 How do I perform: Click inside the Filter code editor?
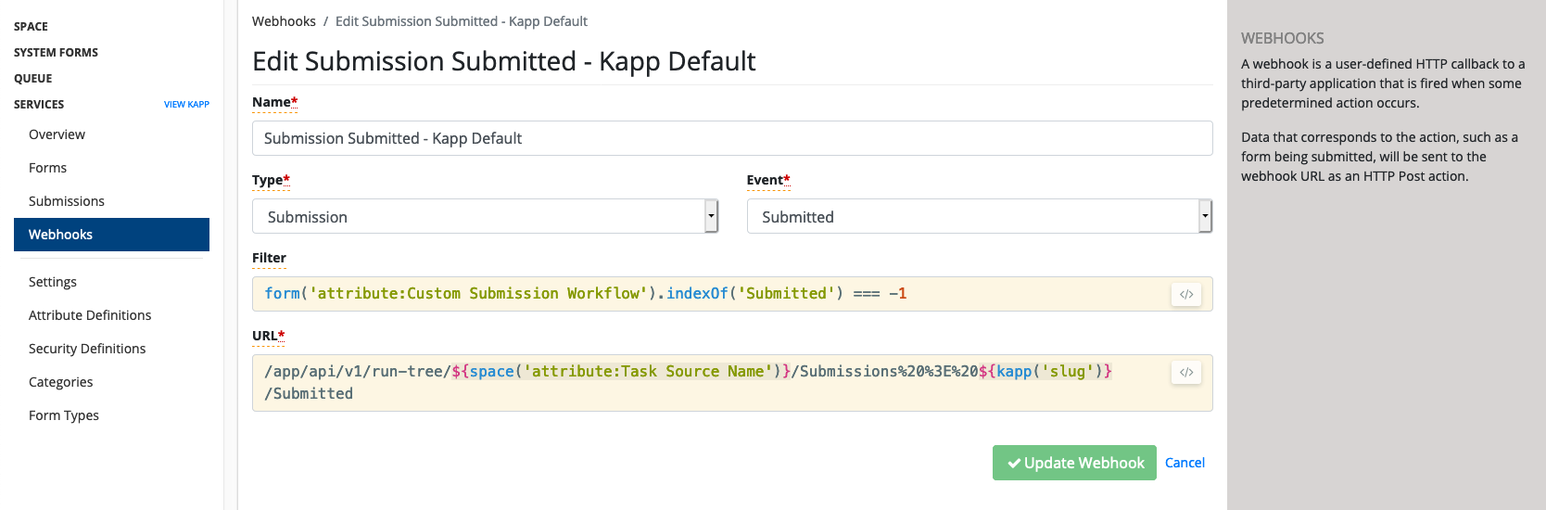(704, 294)
